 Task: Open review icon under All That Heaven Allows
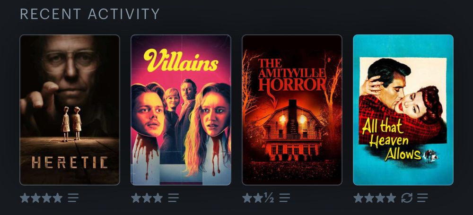pos(422,198)
